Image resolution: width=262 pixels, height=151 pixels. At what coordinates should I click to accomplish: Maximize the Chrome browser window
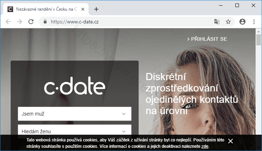click(x=237, y=5)
